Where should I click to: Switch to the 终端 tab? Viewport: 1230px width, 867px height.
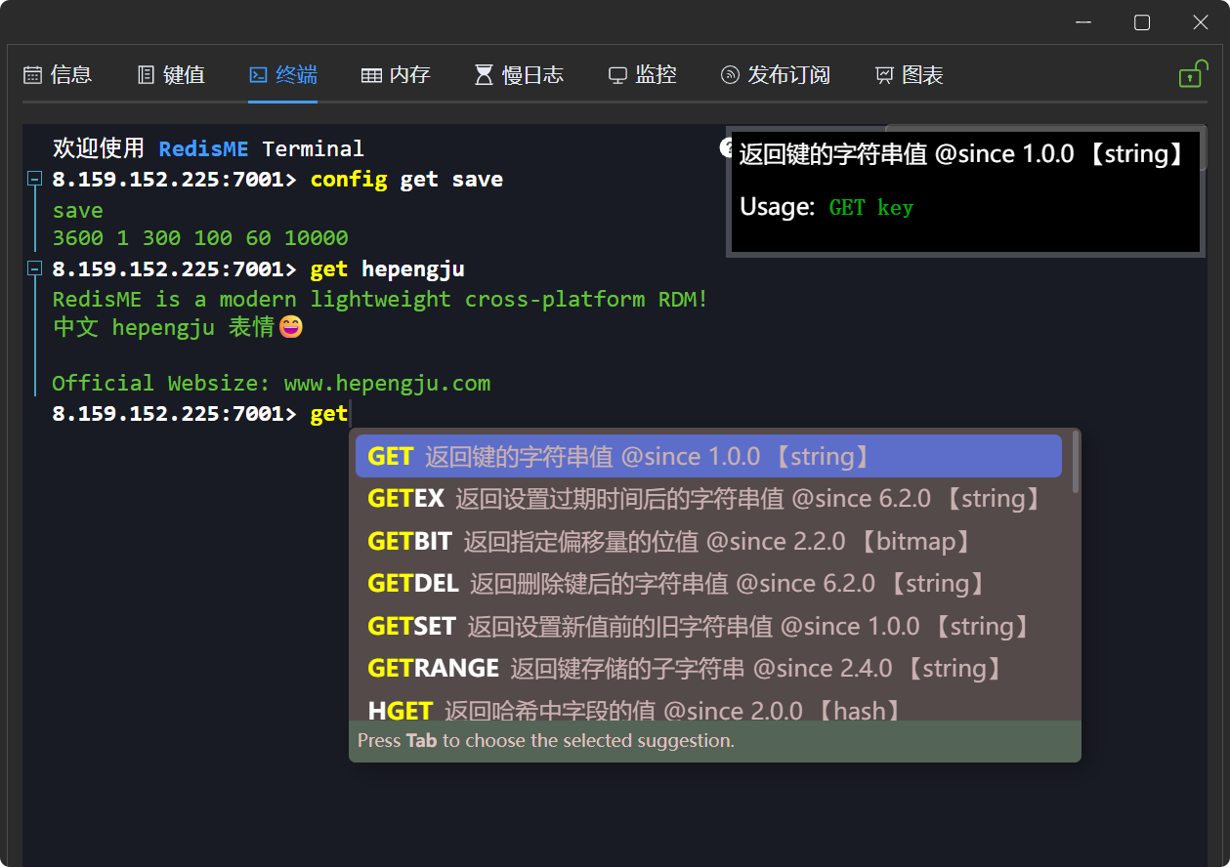click(283, 75)
